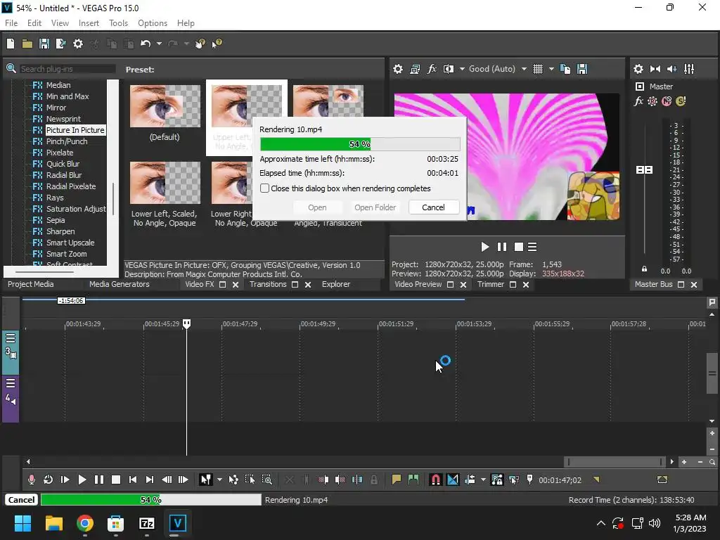This screenshot has height=540, width=720.
Task: Open Video Output FX in the preview toolbar
Action: [432, 69]
